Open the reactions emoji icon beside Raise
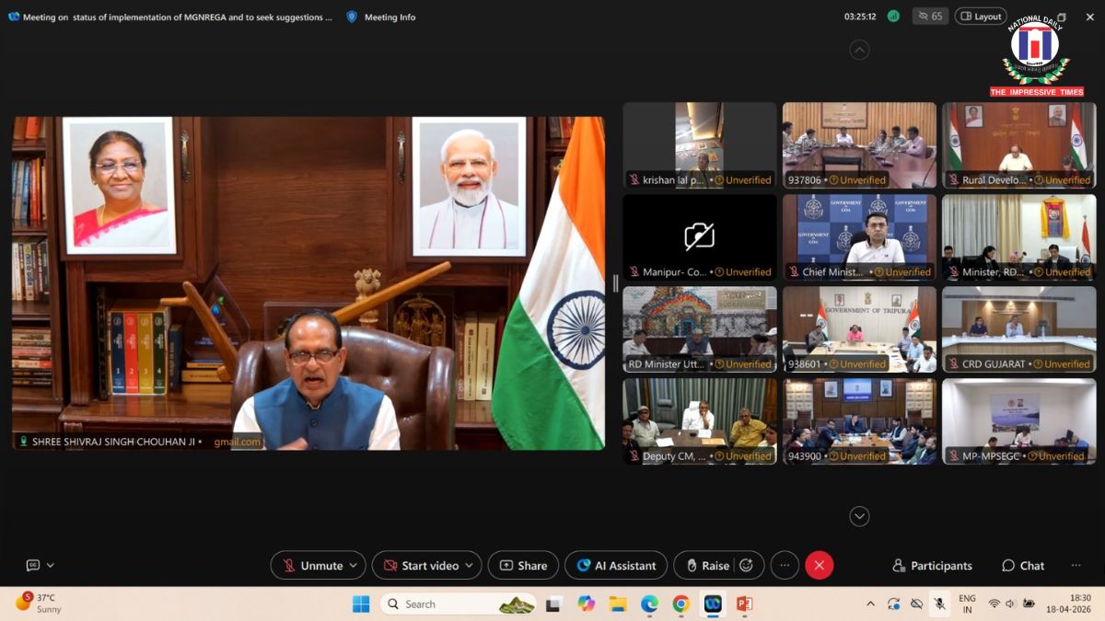1105x621 pixels. (746, 565)
